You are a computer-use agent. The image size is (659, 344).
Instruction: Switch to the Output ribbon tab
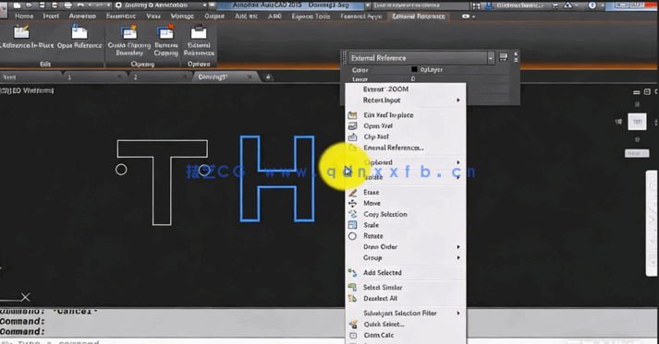pos(214,16)
